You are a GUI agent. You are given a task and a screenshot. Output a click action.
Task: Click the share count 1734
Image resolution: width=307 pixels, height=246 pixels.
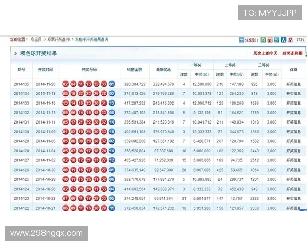300,40
